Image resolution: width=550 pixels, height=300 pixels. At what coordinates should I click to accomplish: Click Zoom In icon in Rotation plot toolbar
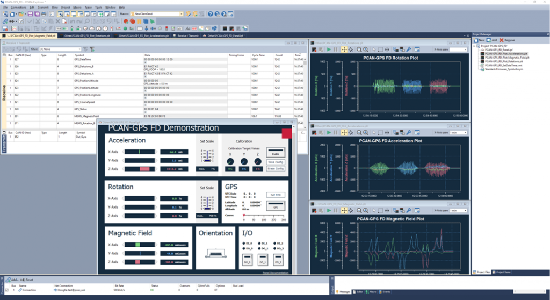click(x=366, y=49)
